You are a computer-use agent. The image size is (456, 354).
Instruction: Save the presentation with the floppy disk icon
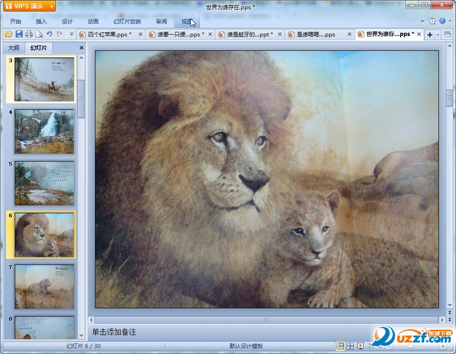(19, 34)
